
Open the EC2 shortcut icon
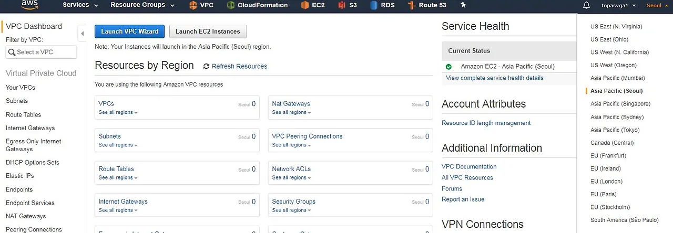pyautogui.click(x=305, y=5)
